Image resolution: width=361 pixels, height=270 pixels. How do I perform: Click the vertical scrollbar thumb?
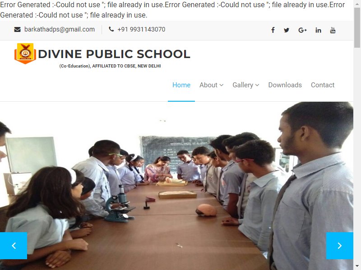coord(357,27)
